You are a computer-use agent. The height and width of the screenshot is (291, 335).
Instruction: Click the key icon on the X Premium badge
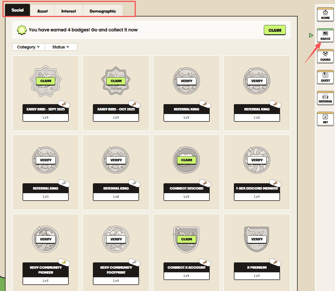click(274, 262)
